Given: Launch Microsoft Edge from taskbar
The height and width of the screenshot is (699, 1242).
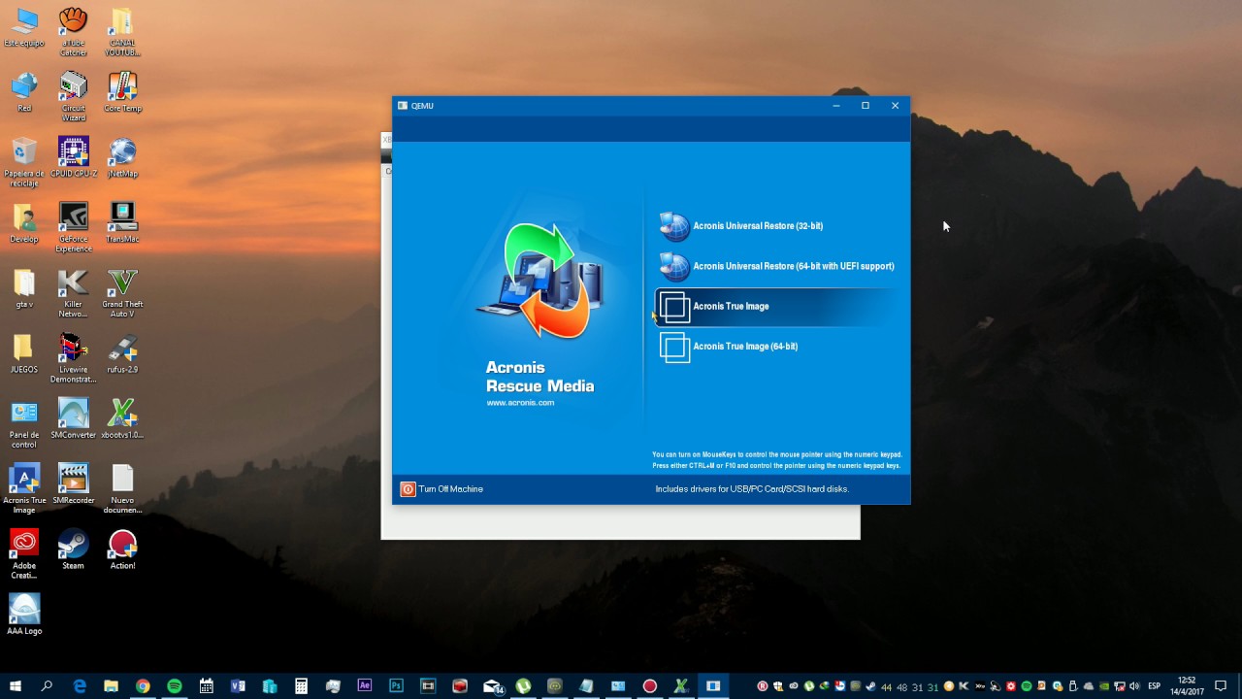Looking at the screenshot, I should pyautogui.click(x=80, y=685).
